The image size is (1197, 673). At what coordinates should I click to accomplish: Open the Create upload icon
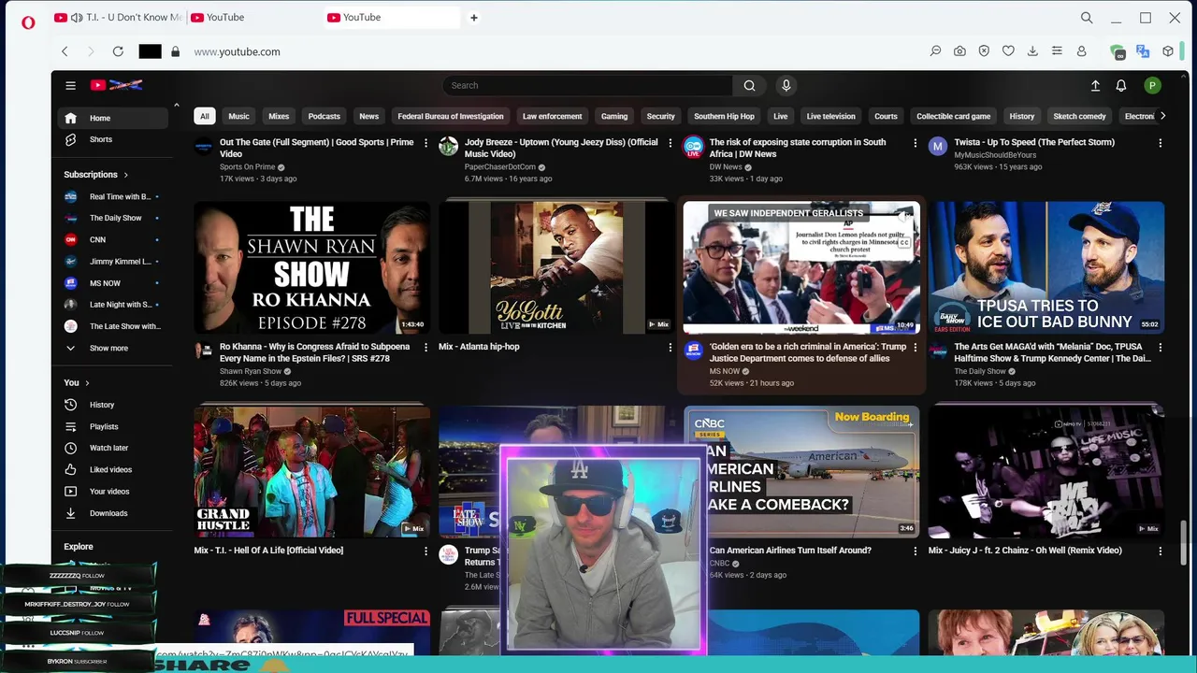[1095, 85]
